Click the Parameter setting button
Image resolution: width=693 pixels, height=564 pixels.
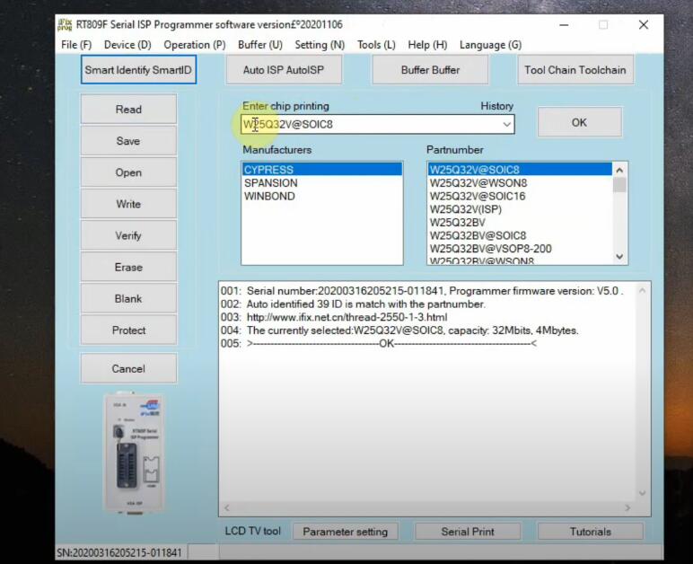(346, 532)
